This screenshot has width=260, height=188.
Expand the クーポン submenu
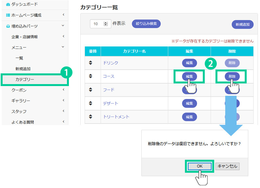63,90
